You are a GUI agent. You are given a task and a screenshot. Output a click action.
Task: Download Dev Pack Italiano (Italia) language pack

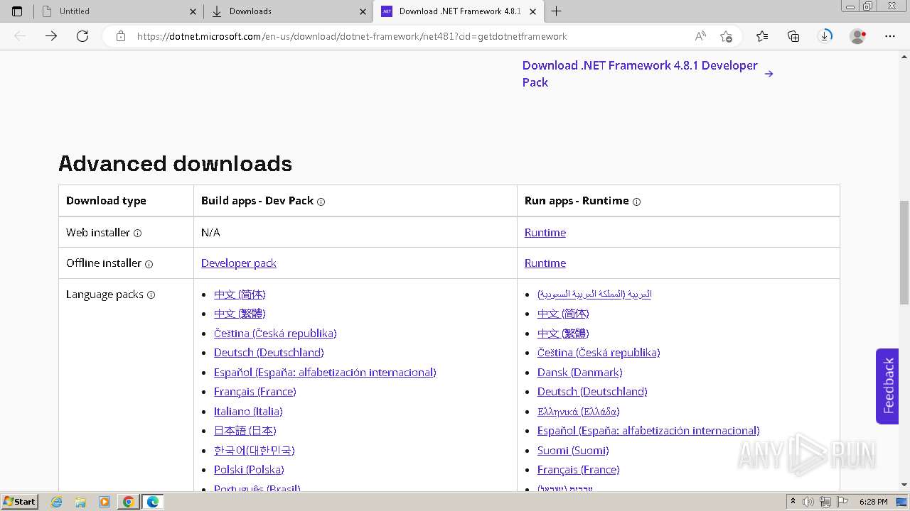[x=248, y=412]
